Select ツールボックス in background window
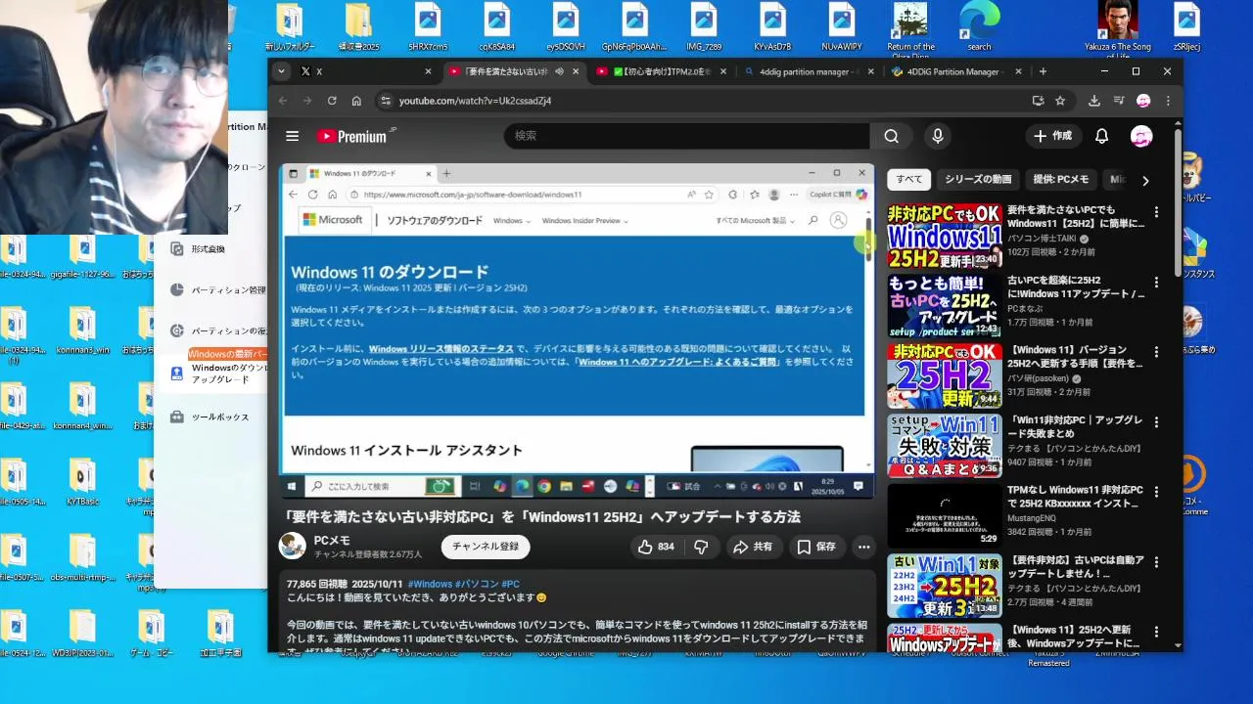The image size is (1253, 704). (x=219, y=417)
